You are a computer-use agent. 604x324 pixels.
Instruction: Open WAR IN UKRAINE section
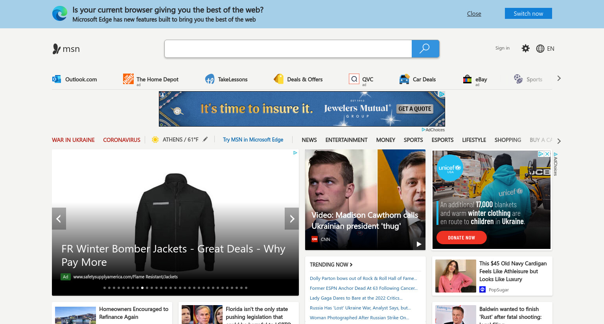pos(73,140)
